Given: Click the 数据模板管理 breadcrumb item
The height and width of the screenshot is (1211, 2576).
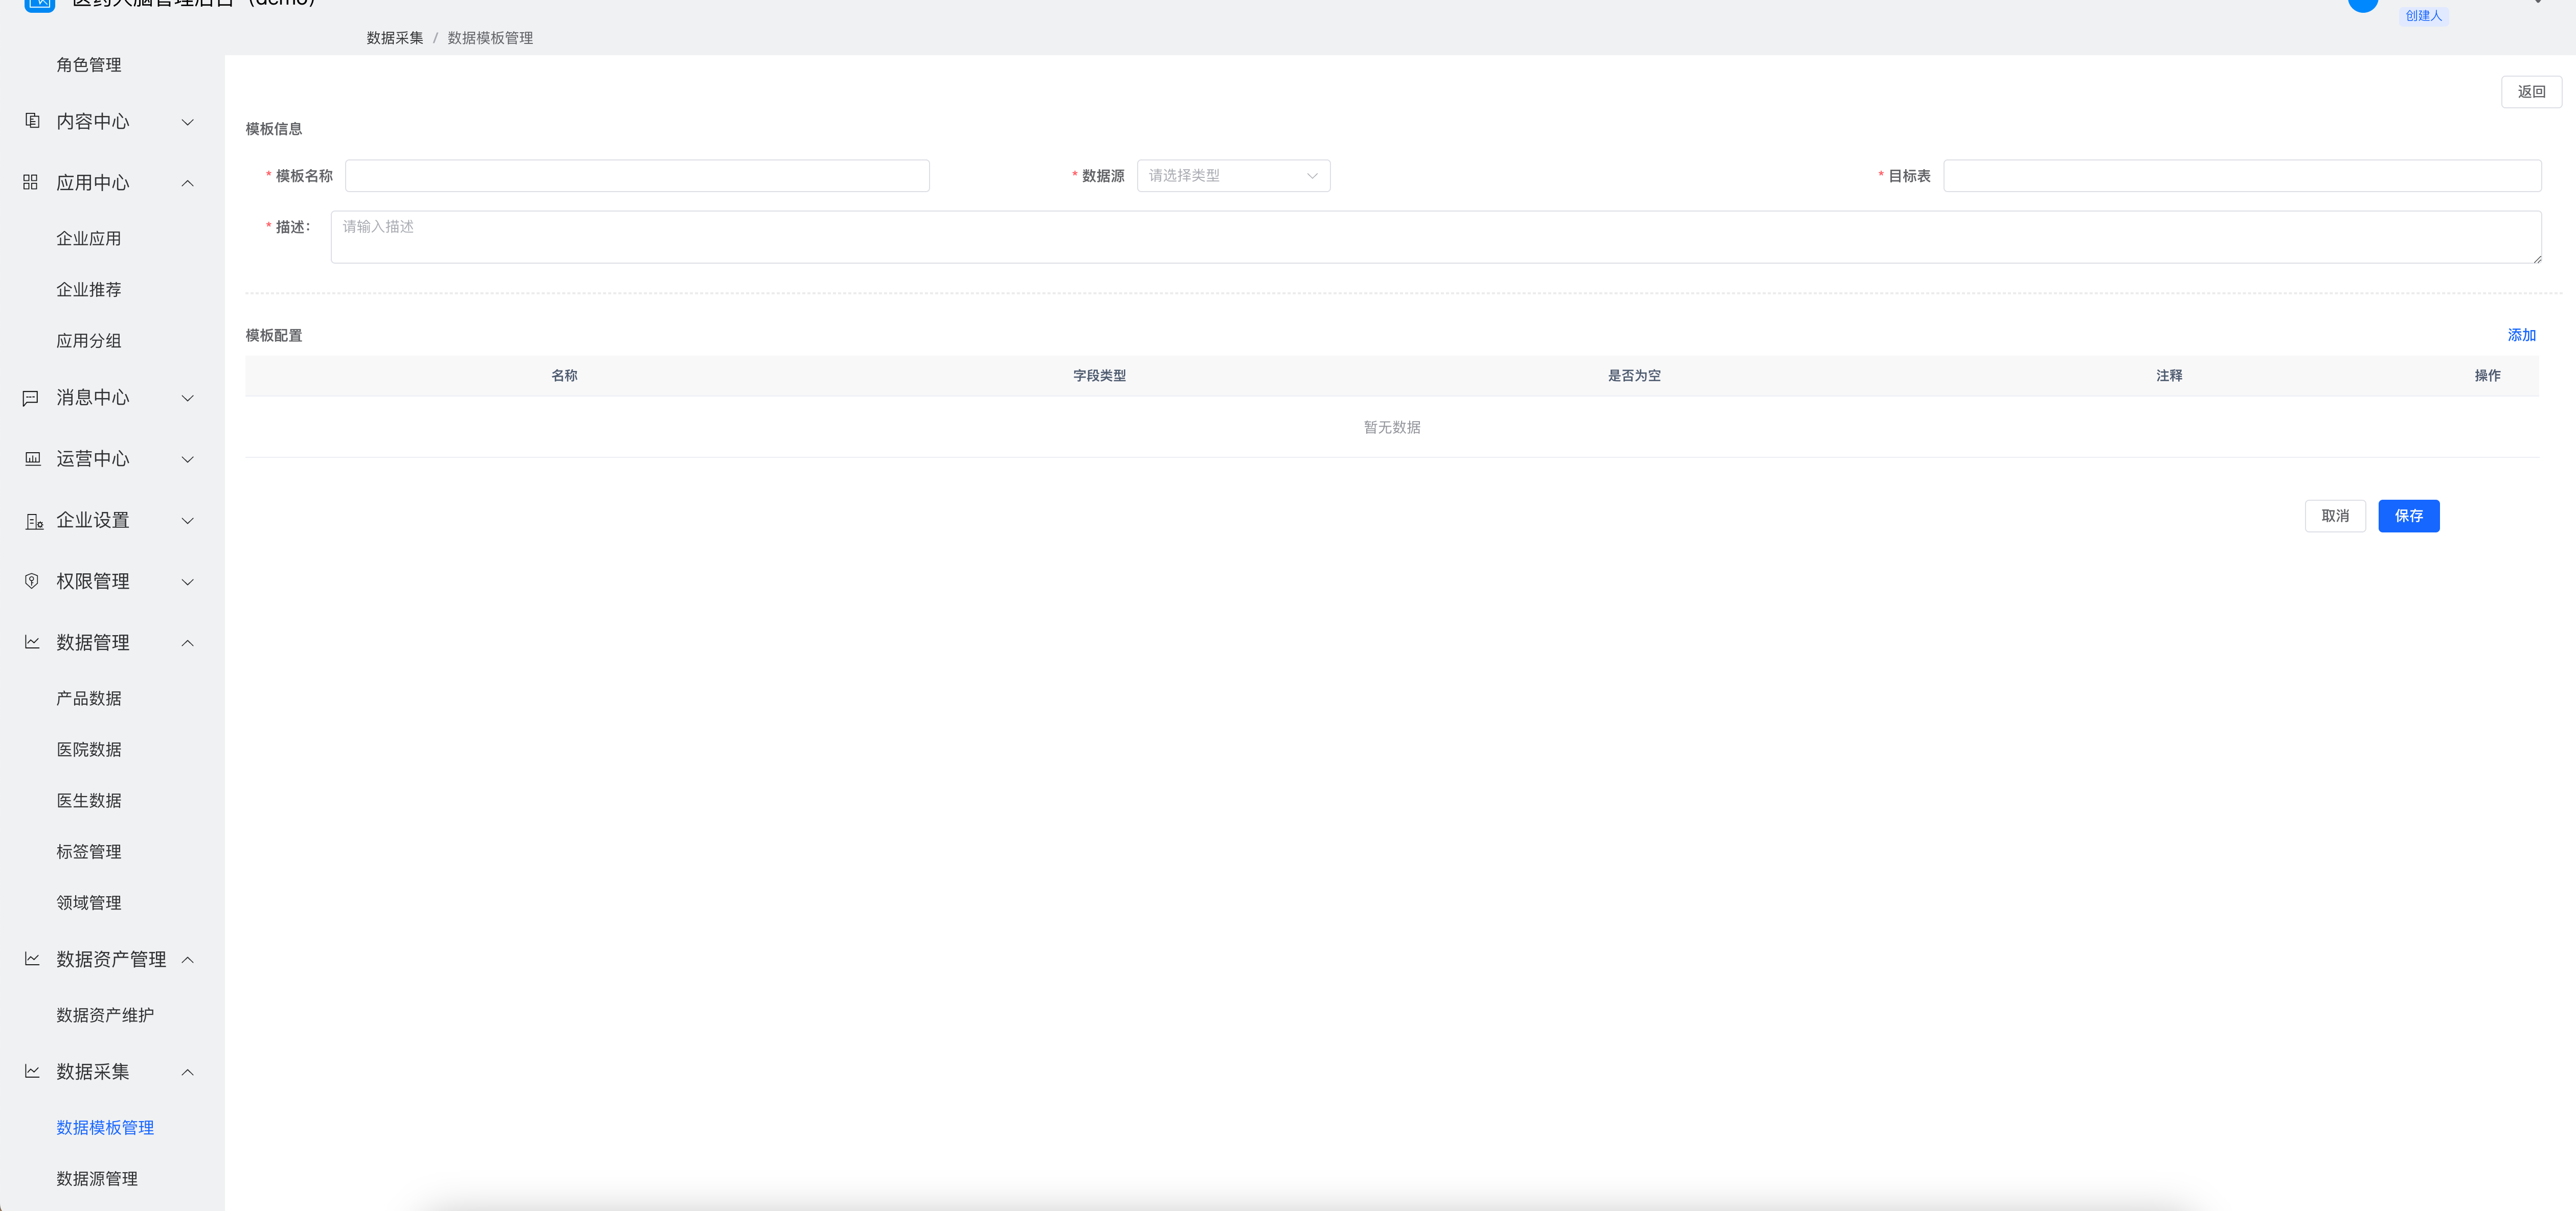Looking at the screenshot, I should 490,38.
